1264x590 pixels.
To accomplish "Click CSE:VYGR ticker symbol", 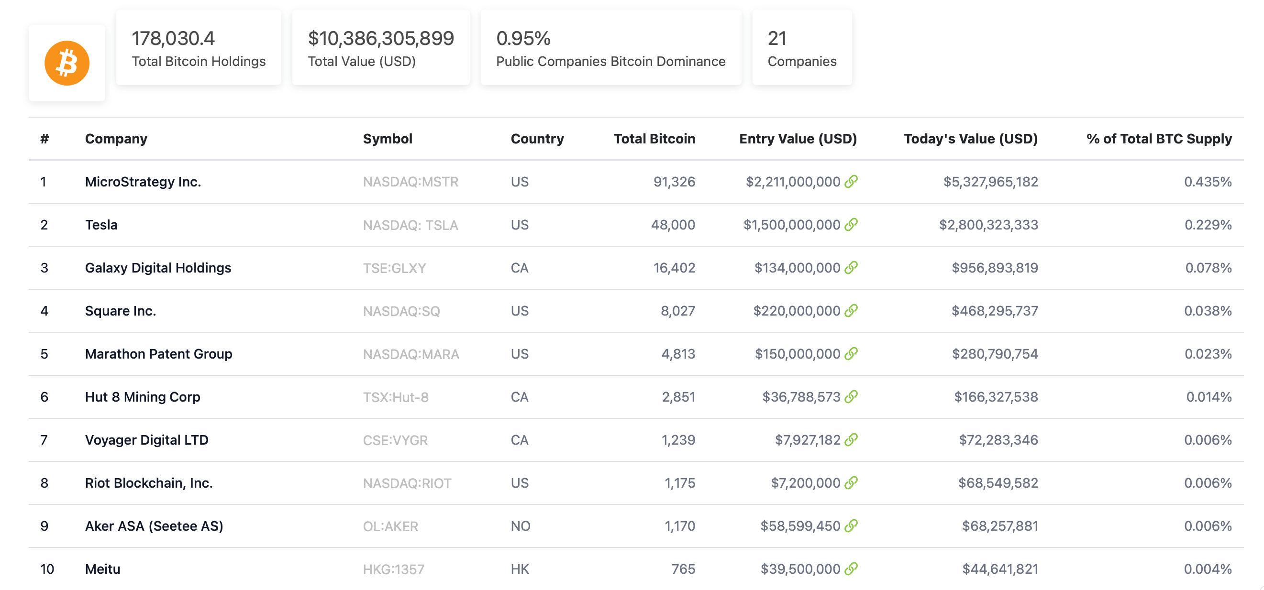I will point(395,440).
